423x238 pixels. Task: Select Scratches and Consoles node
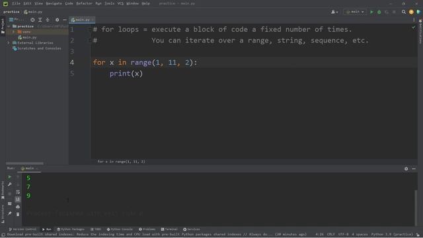click(x=37, y=48)
